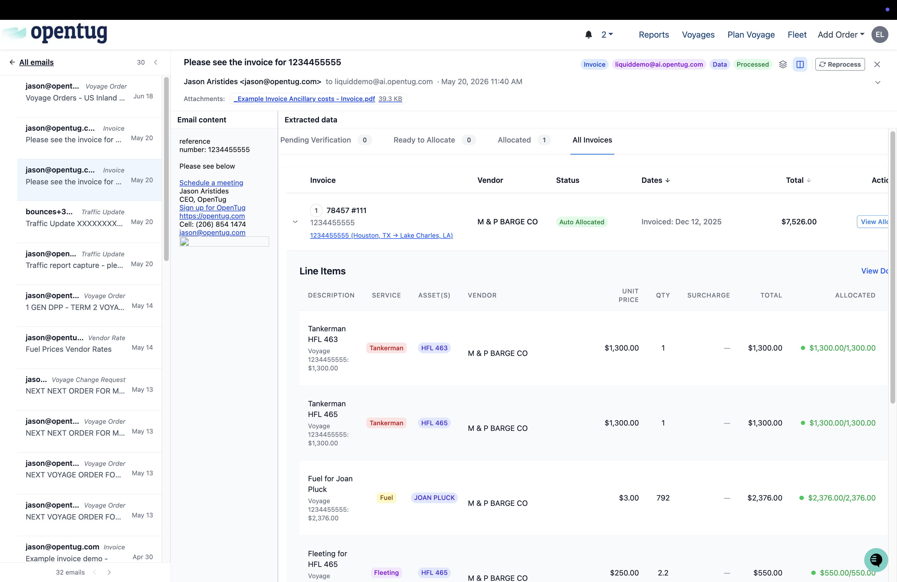Open the chat support bubble
Image resolution: width=897 pixels, height=582 pixels.
[x=876, y=560]
